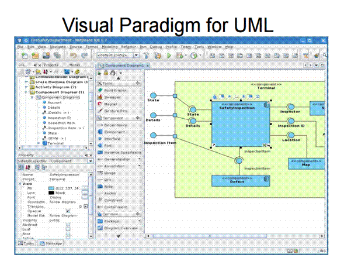Toggle the Opaque checkbox
337x258 pixels.
pos(68,211)
